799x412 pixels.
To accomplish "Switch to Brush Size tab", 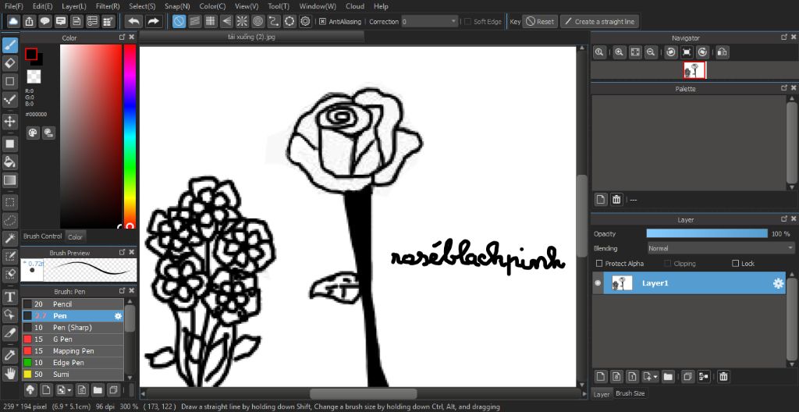I will [x=630, y=393].
